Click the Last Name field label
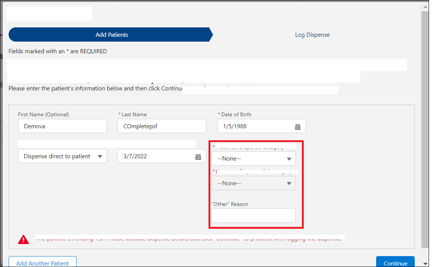This screenshot has width=432, height=267. (134, 114)
